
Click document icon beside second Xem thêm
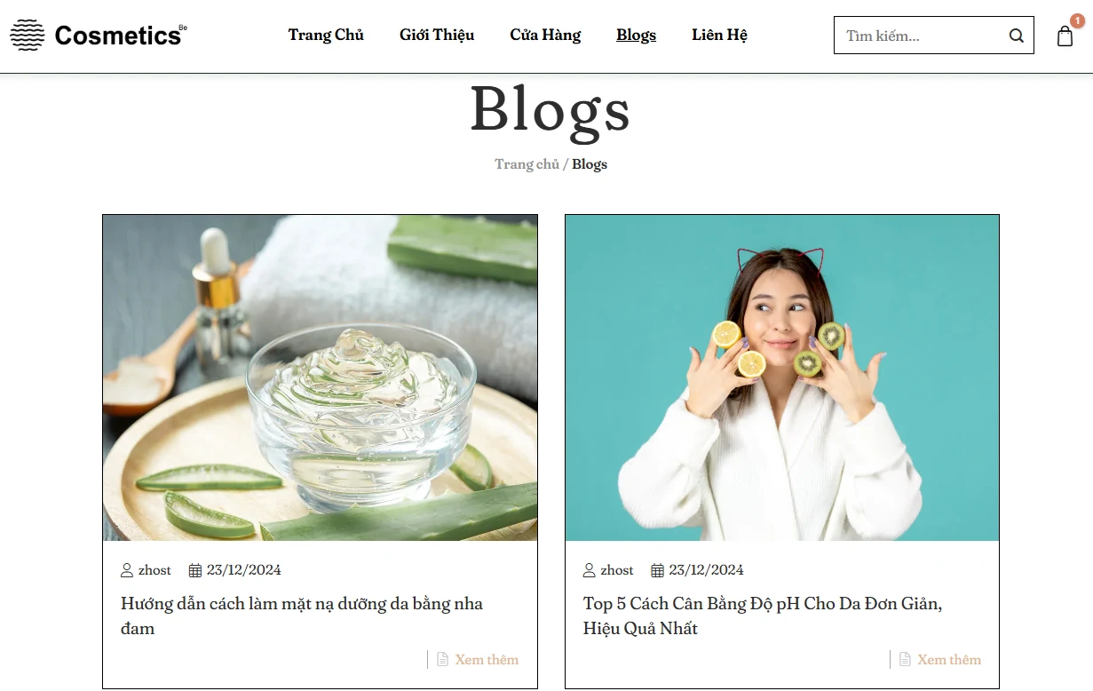click(906, 659)
